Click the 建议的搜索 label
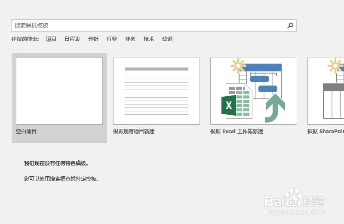This screenshot has width=344, height=224. [x=25, y=39]
